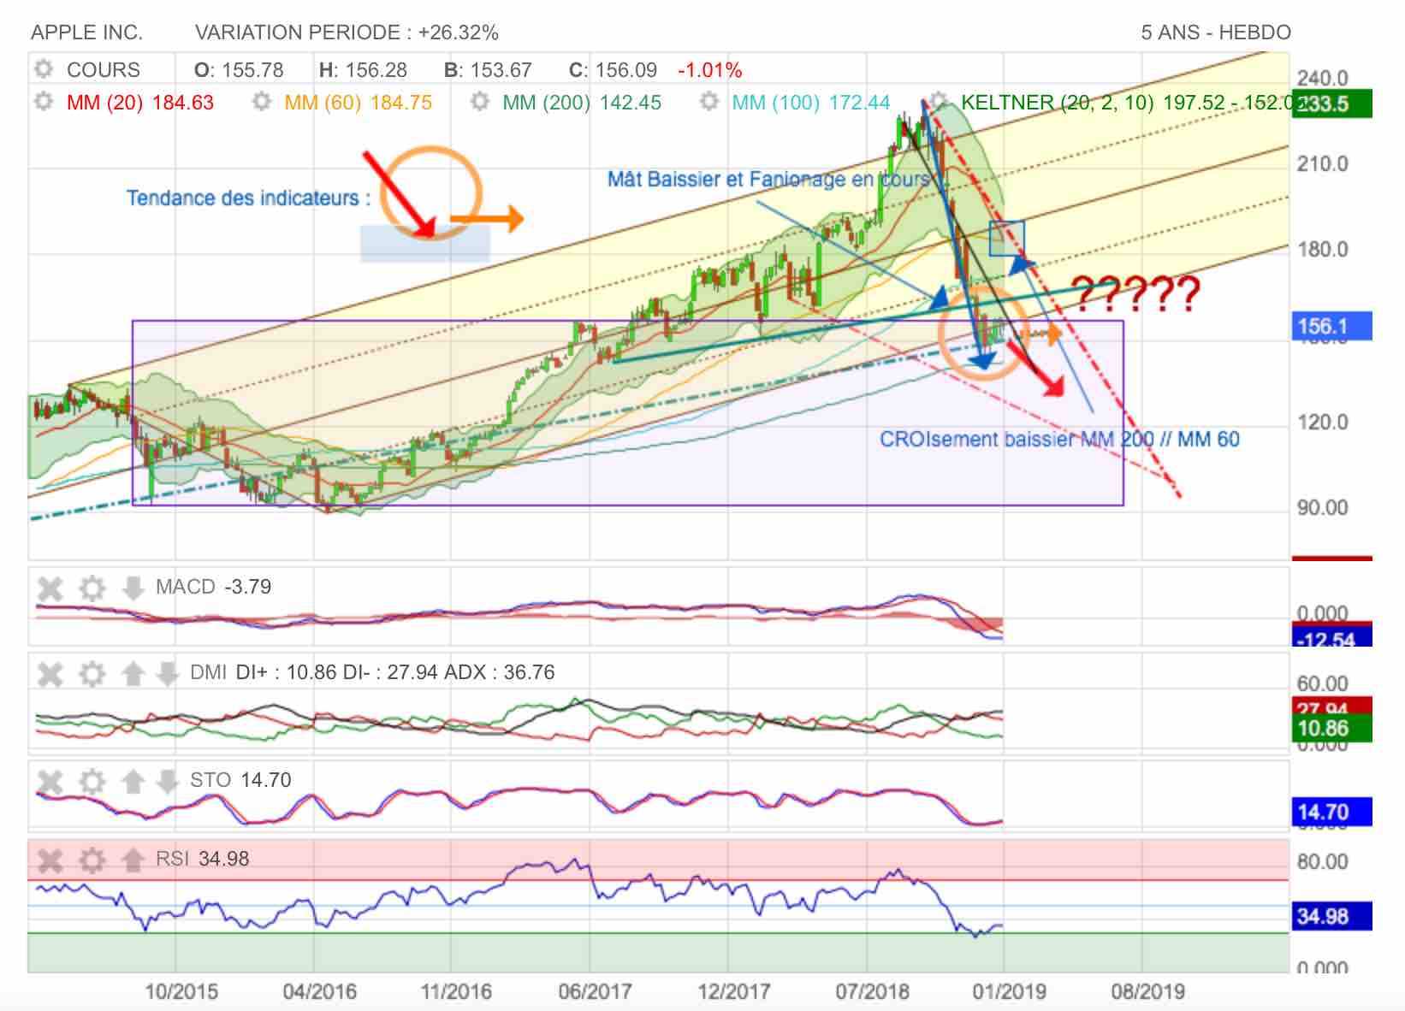Open MACD indicator settings gear

coord(92,588)
